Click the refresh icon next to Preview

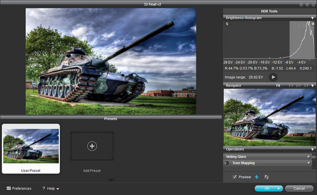click(266, 177)
